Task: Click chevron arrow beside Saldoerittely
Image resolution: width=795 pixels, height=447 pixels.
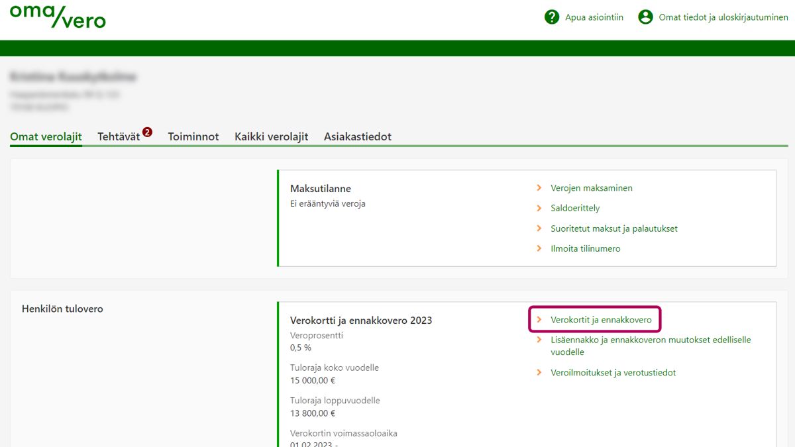Action: tap(539, 208)
